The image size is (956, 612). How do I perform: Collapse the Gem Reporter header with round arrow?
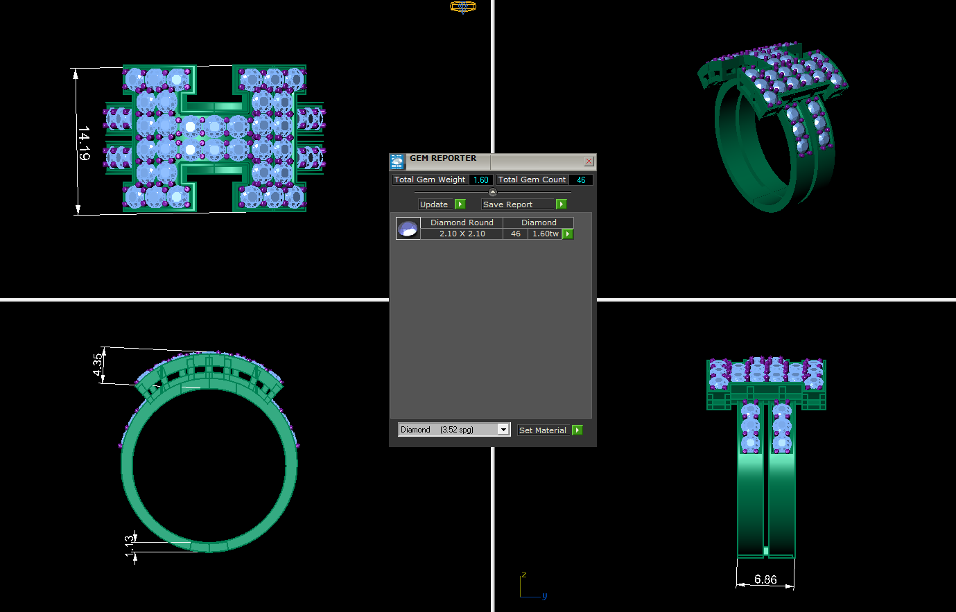(x=493, y=192)
